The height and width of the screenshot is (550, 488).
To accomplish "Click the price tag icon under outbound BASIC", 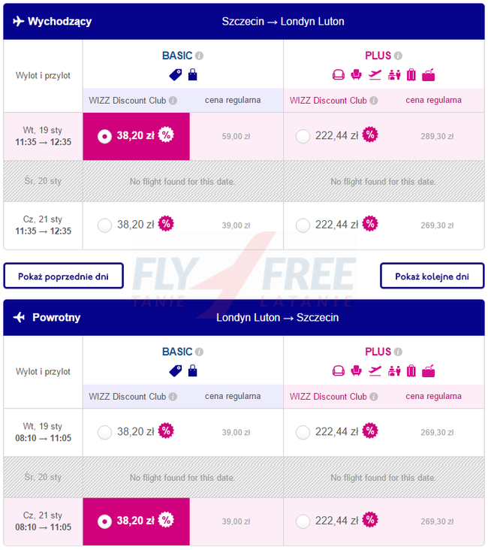I will coord(175,74).
